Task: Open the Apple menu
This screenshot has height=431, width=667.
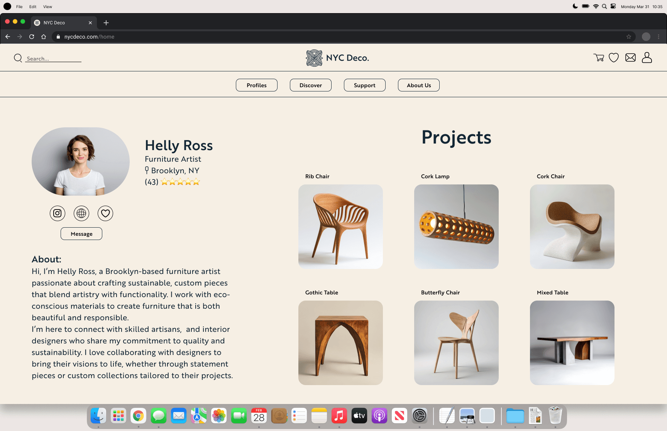Action: coord(7,7)
